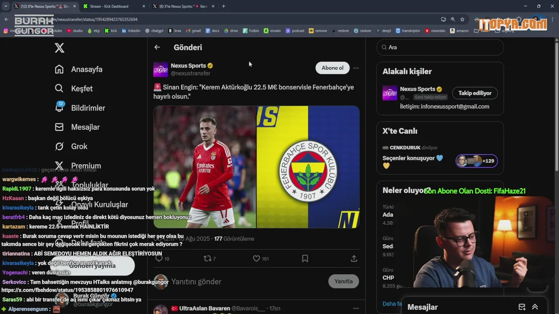Open the remove bookmark
Viewport: 559px width, 314px height.
point(318,31)
